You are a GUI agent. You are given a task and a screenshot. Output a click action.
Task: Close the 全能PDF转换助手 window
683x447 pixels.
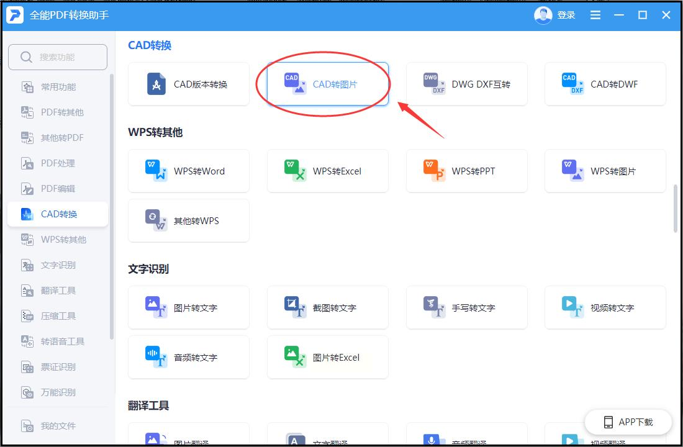point(666,16)
